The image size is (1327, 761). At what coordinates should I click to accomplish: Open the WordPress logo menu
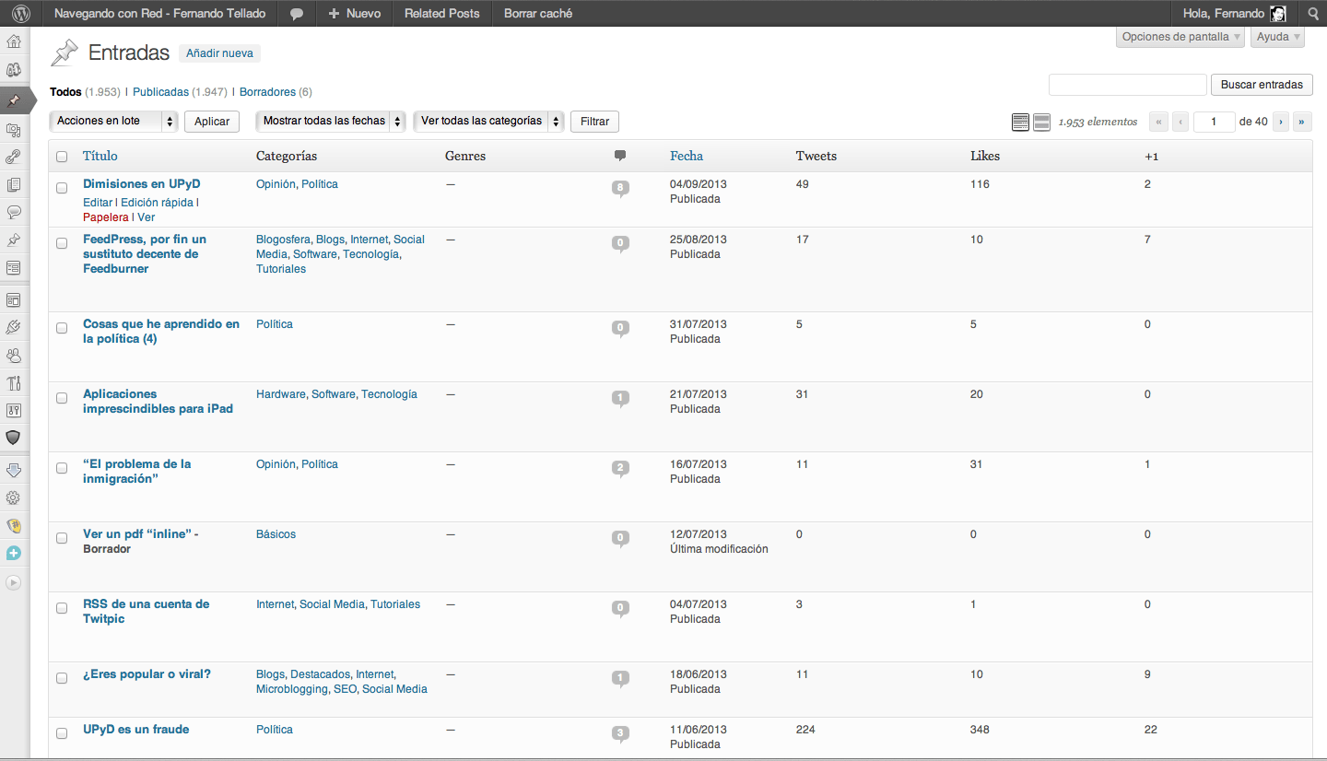(x=21, y=14)
